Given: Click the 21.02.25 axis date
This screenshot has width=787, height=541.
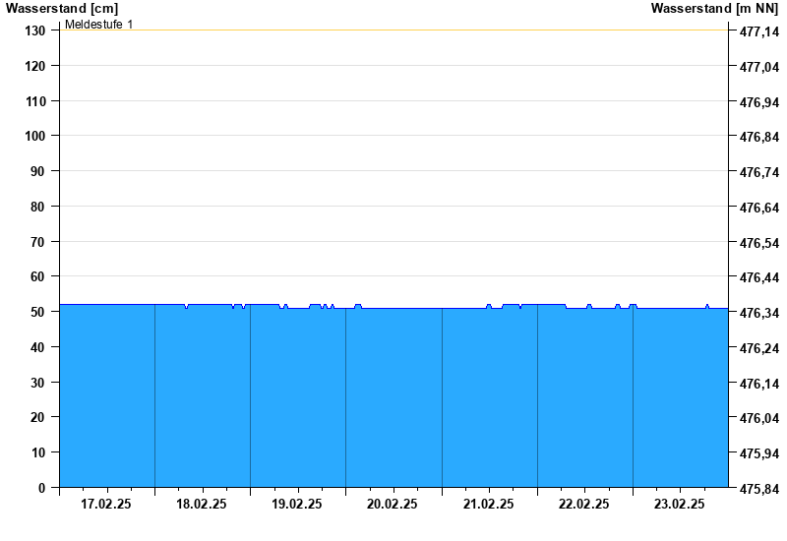Looking at the screenshot, I should [x=489, y=504].
